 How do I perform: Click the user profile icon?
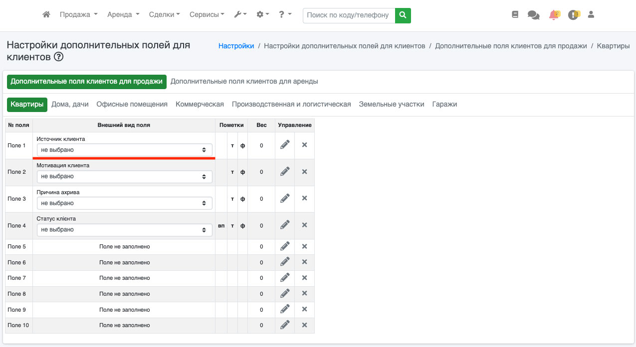[591, 15]
